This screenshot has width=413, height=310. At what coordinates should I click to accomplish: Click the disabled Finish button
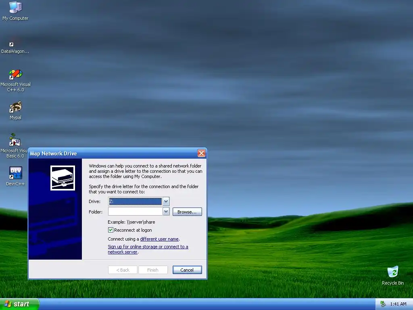point(153,270)
